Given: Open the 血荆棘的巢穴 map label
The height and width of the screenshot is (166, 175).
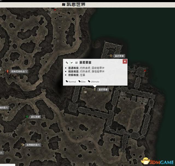Looking at the screenshot, I should [33, 145].
